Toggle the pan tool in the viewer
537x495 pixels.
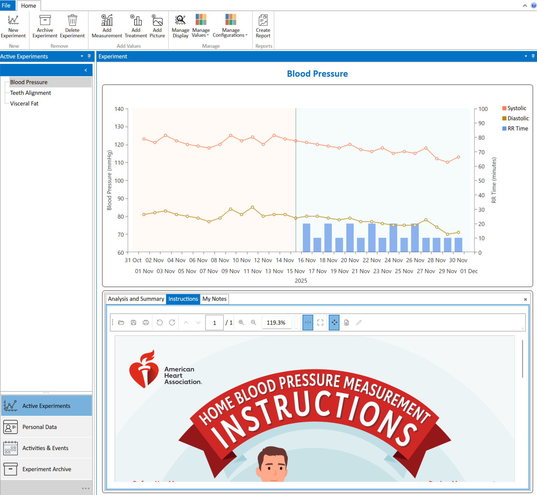[x=334, y=323]
